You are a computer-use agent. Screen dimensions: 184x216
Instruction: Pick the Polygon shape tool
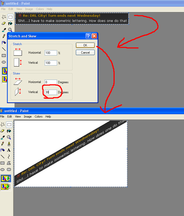9,163
